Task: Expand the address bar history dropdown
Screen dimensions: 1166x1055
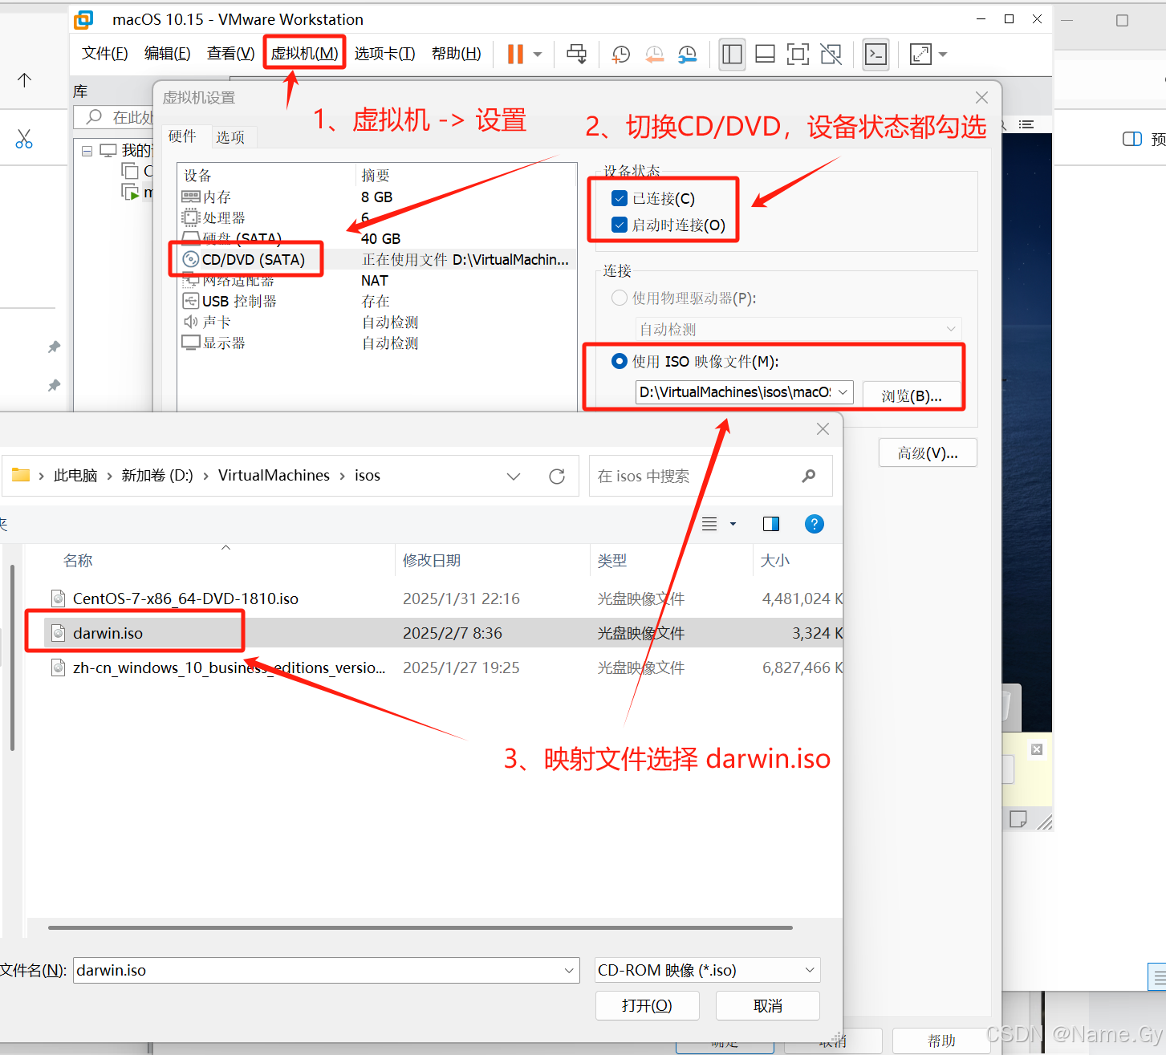Action: [514, 477]
